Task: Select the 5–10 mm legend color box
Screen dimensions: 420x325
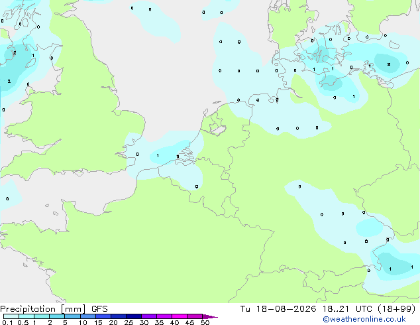Action: 72,316
